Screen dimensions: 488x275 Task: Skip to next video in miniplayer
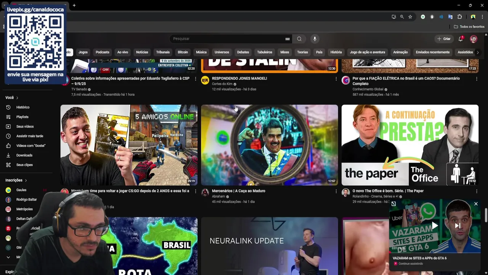pos(457,226)
